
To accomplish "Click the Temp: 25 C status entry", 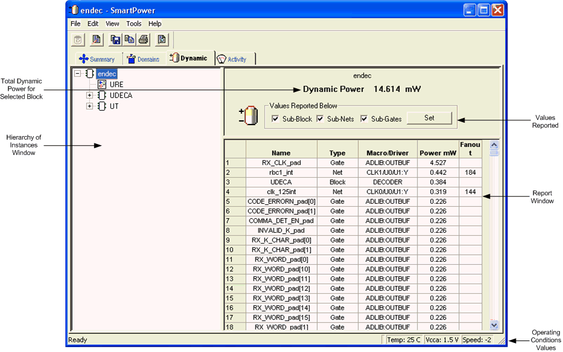I will click(404, 340).
